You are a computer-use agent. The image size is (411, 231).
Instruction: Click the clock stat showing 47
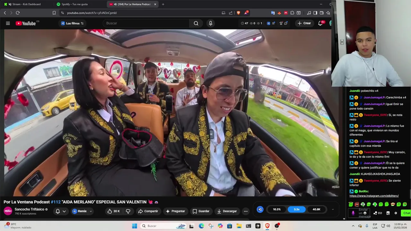pyautogui.click(x=245, y=23)
